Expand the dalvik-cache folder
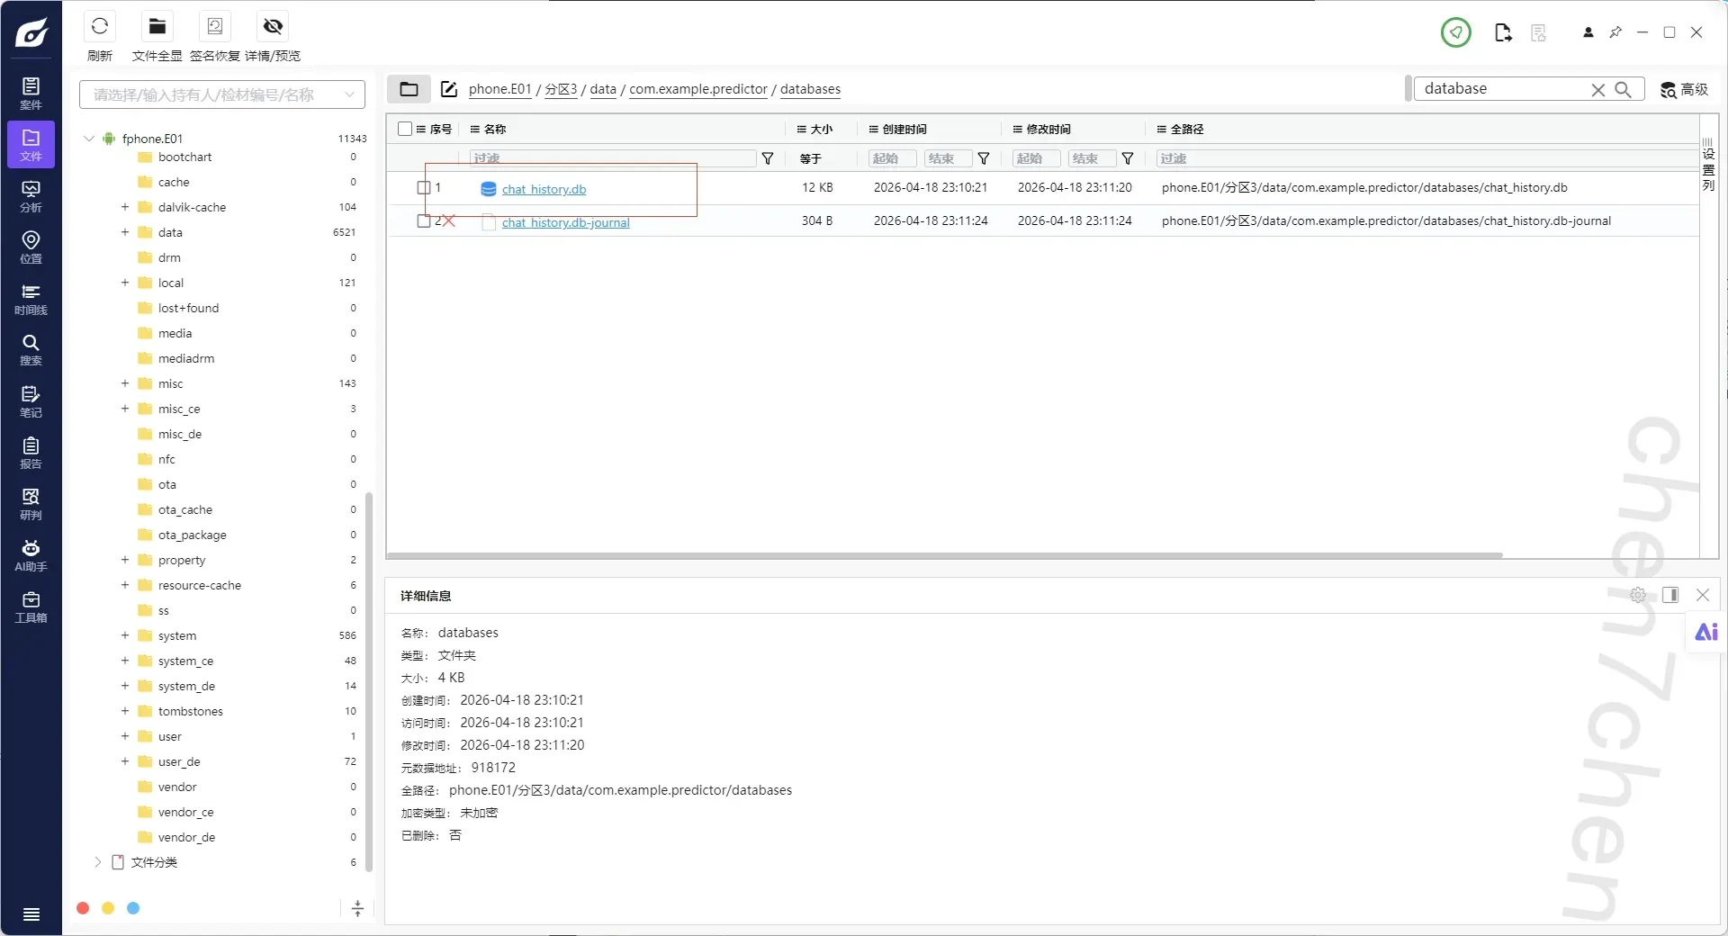The image size is (1728, 936). point(125,207)
